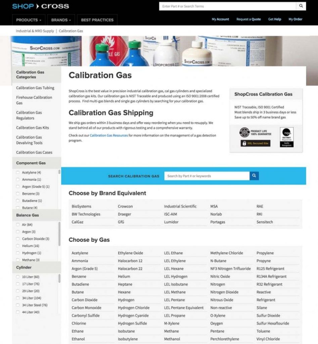This screenshot has width=318, height=344.
Task: Open the Methylene Chloride gas link
Action: point(227,253)
